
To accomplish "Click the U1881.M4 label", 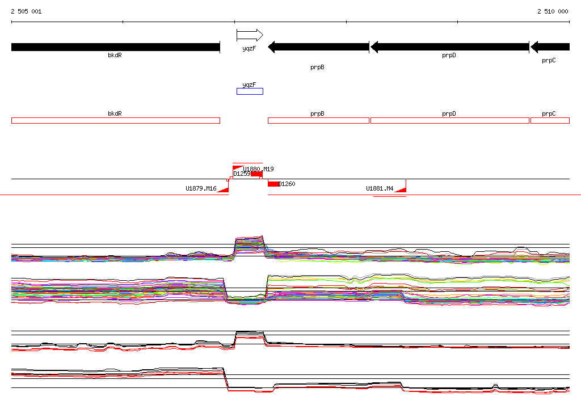I will pos(380,189).
